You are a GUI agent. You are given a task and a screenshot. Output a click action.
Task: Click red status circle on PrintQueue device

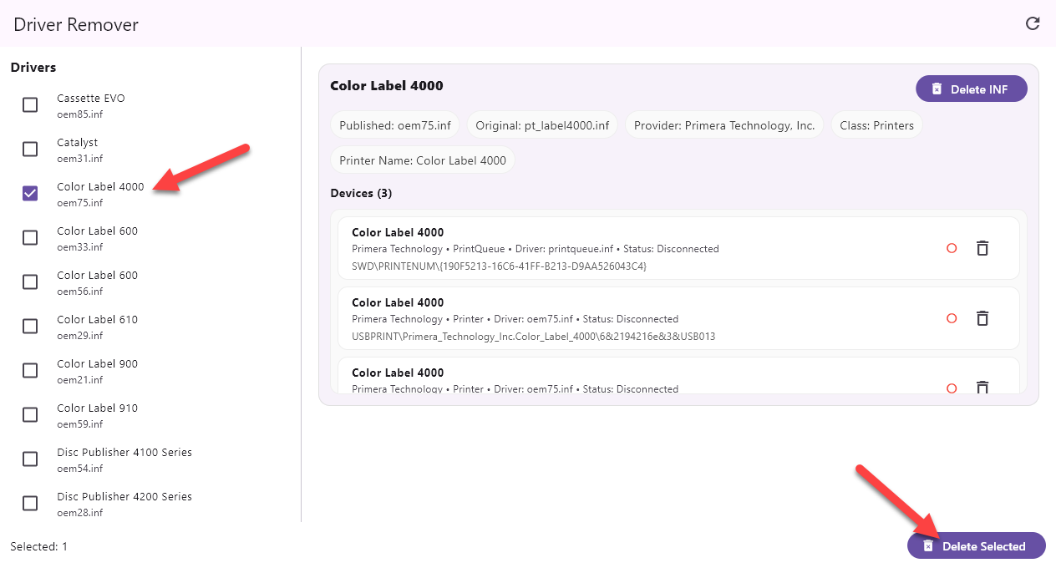click(x=951, y=248)
